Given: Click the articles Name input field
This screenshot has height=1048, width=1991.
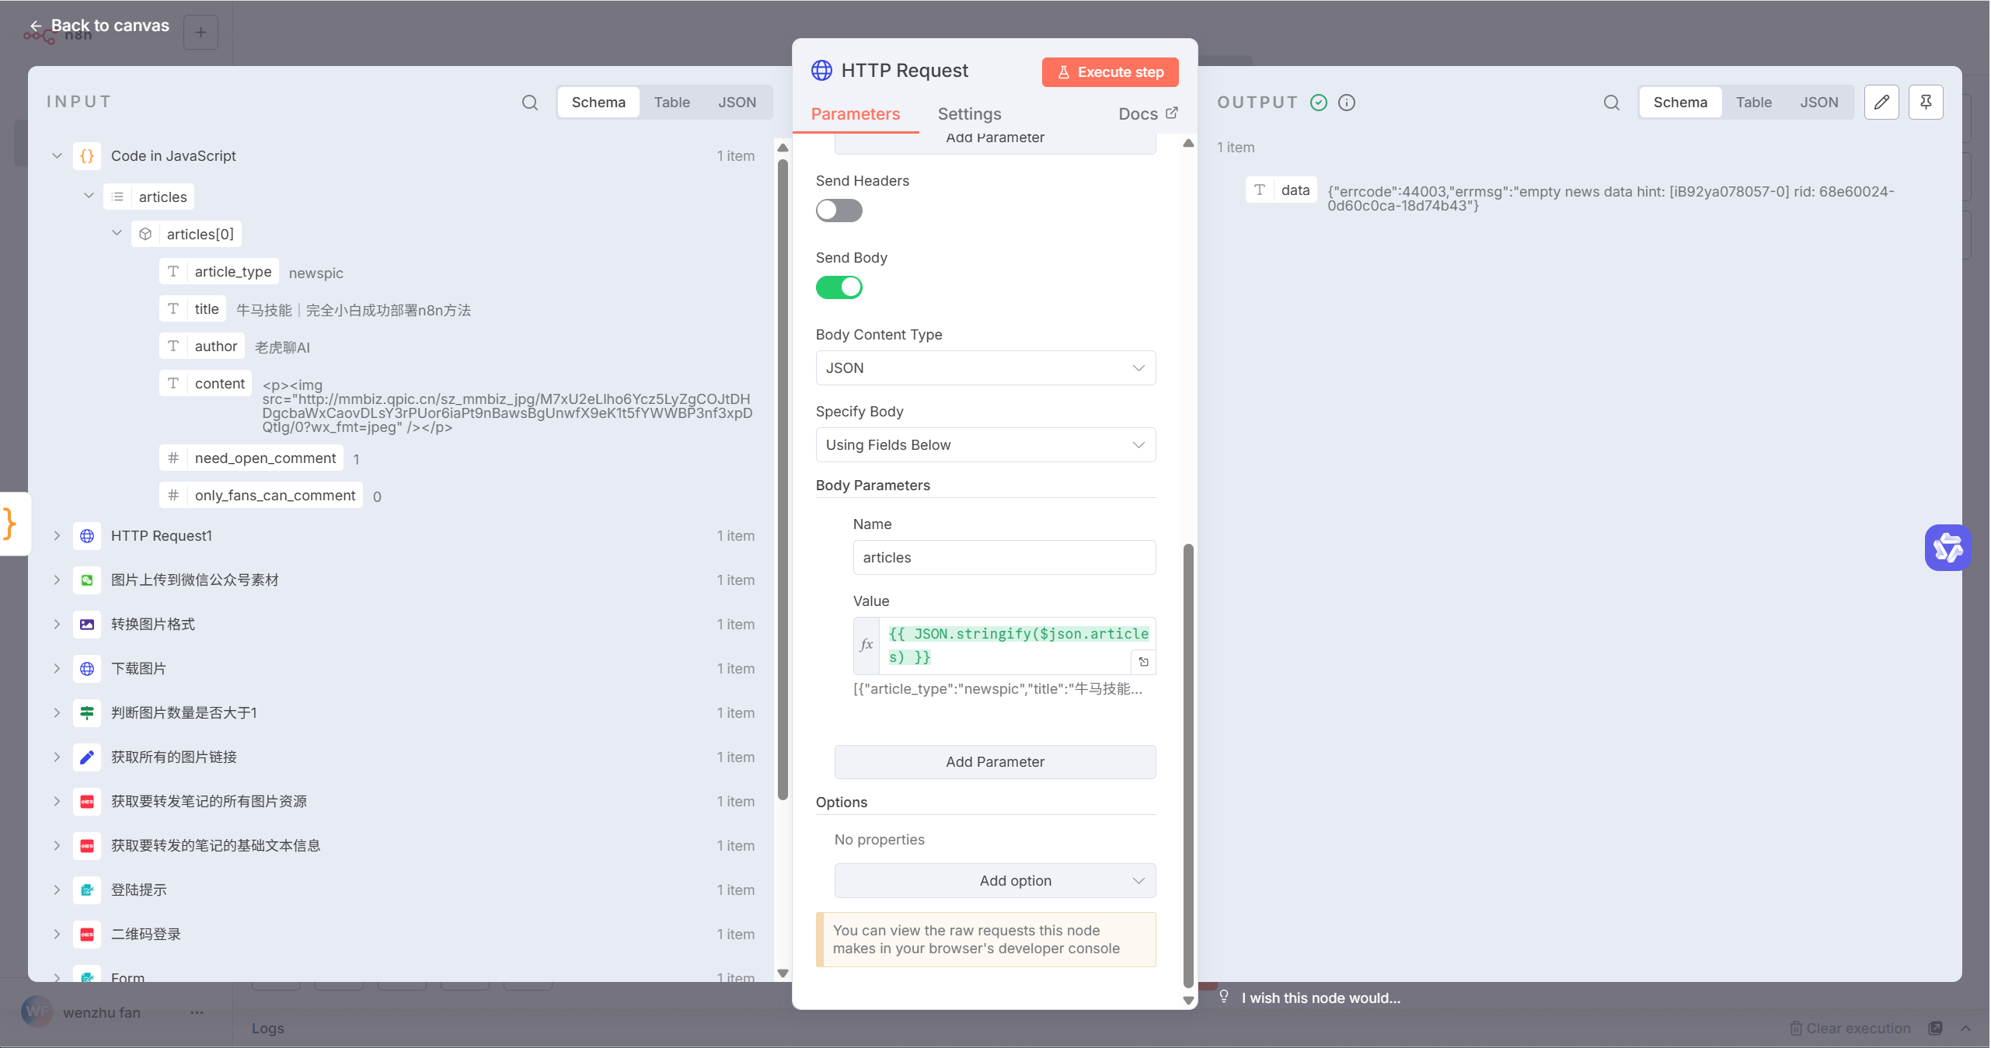Looking at the screenshot, I should tap(1004, 558).
